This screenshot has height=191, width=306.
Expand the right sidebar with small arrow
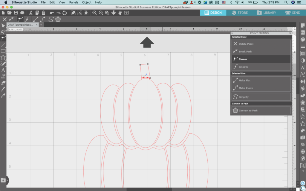point(303,171)
